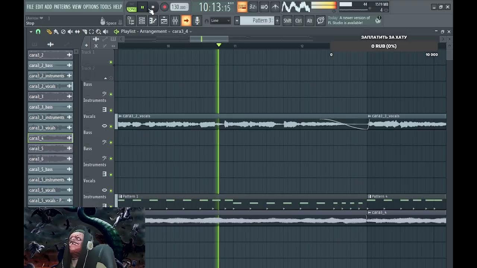Image resolution: width=477 pixels, height=268 pixels.
Task: Open the Mixer view
Action: pos(175,21)
